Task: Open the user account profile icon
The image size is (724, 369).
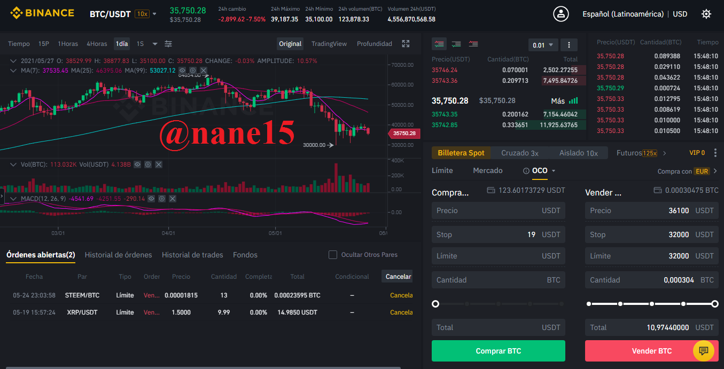Action: (x=561, y=14)
